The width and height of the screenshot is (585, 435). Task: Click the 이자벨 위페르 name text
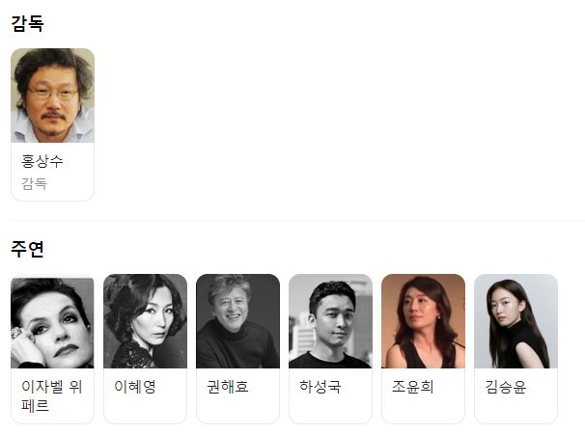tap(51, 395)
